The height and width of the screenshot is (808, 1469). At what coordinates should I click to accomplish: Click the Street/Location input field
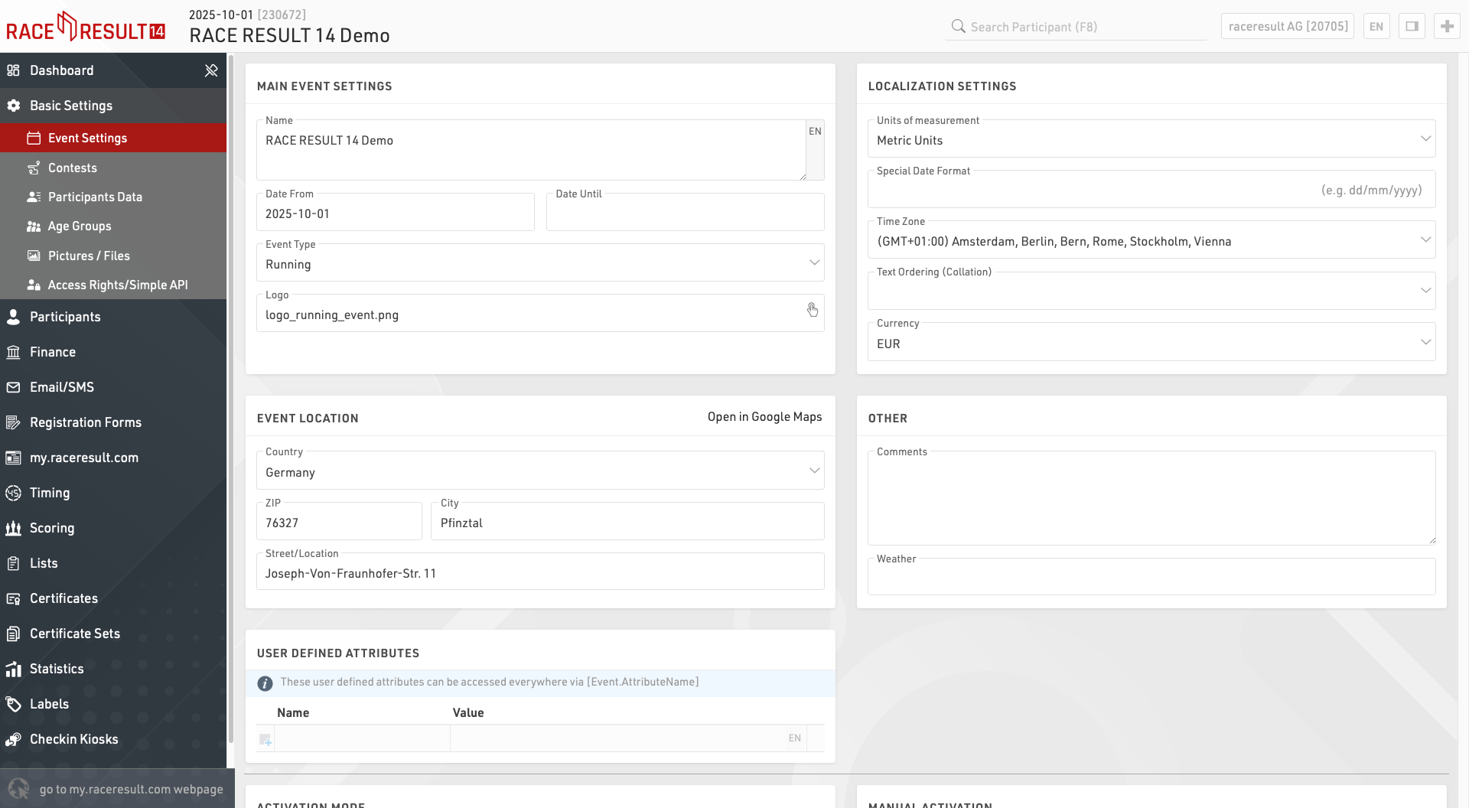coord(540,571)
